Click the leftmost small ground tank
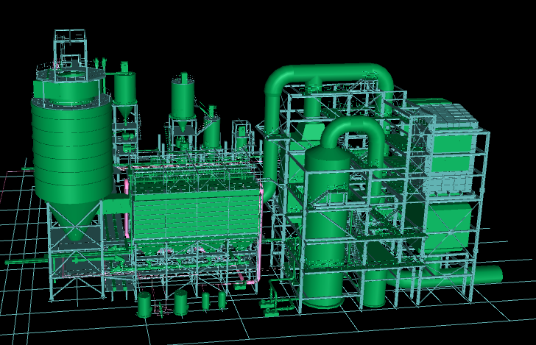This screenshot has height=345, width=536. point(144,305)
